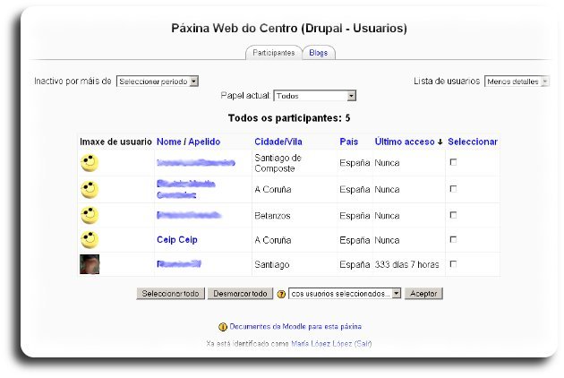Image resolution: width=564 pixels, height=378 pixels.
Task: Open the Menos detalles user list dropdown
Action: [x=517, y=82]
